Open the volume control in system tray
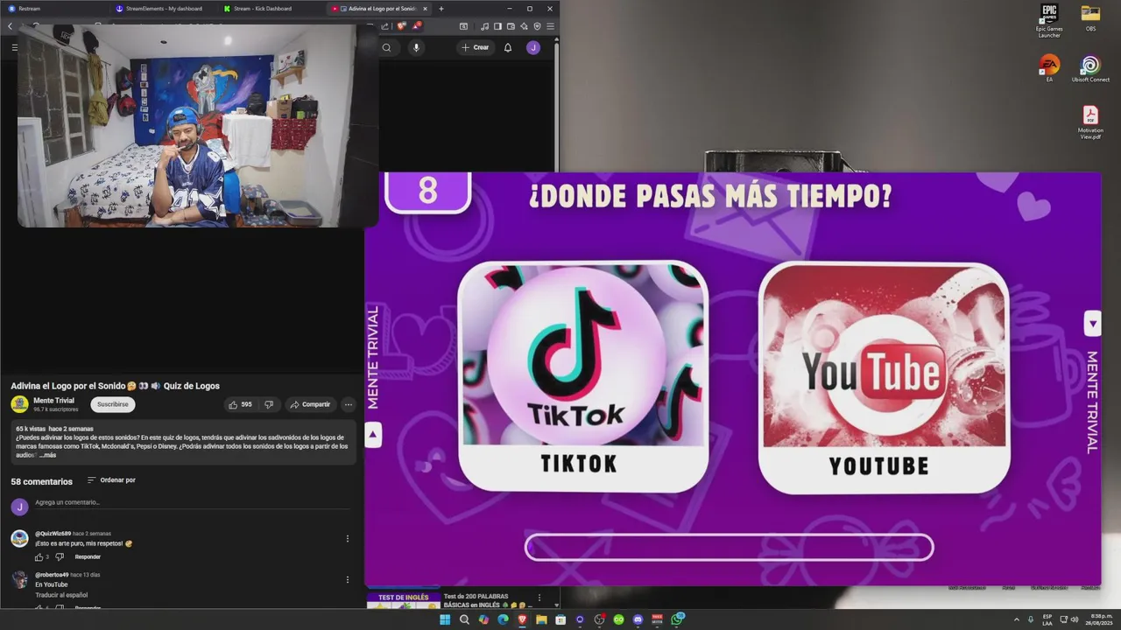This screenshot has width=1121, height=630. click(x=1074, y=619)
